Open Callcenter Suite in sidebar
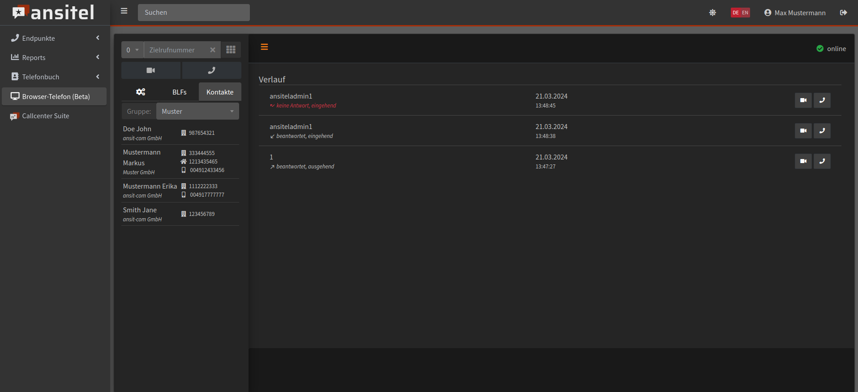The width and height of the screenshot is (858, 392). [46, 116]
